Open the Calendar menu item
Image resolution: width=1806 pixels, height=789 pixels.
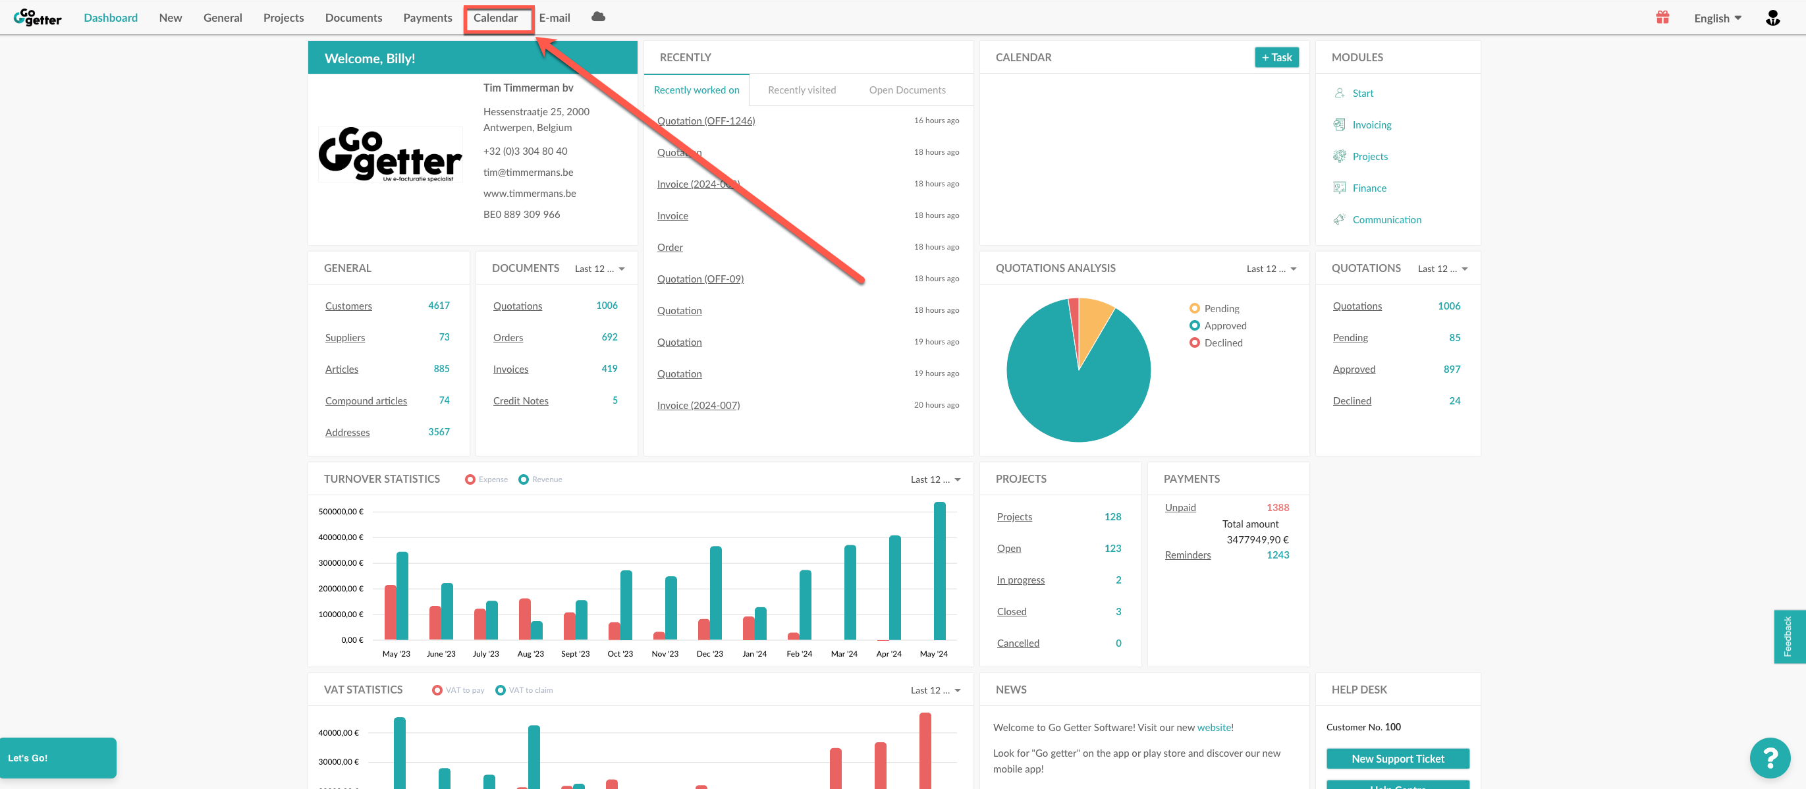tap(495, 18)
